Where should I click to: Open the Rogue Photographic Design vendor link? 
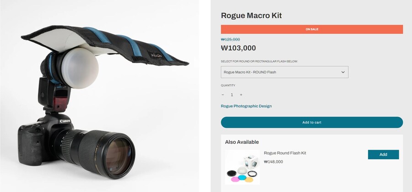point(246,106)
